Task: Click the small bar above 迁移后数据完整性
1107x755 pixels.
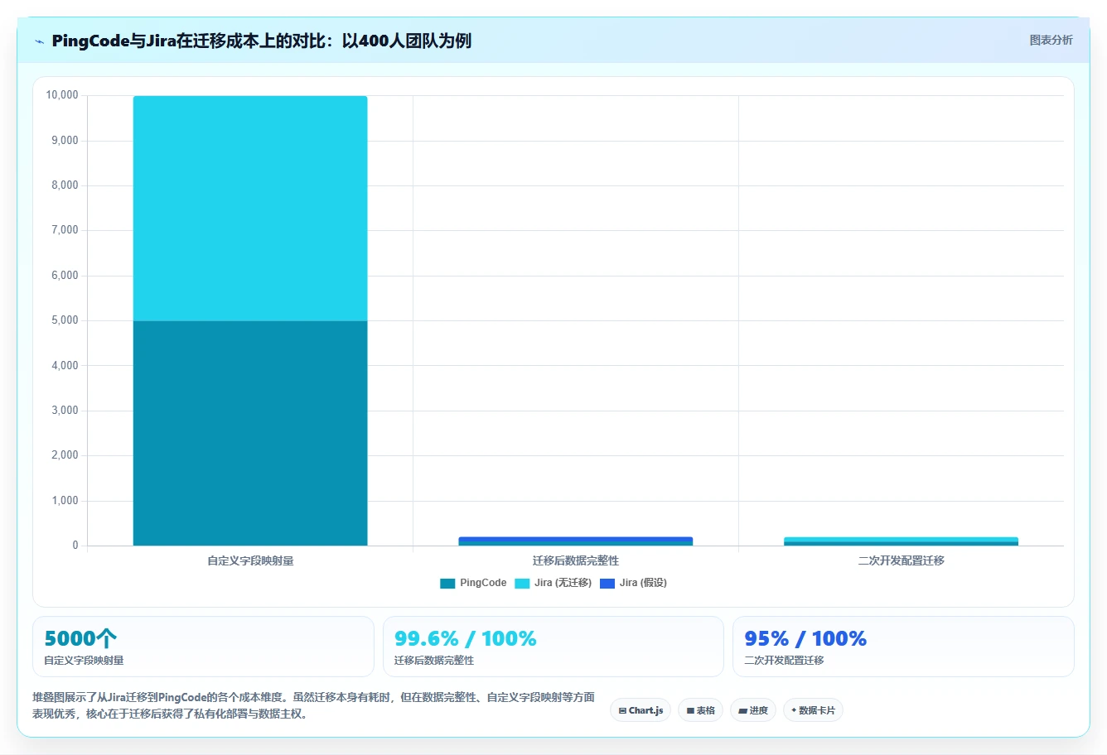Action: point(576,541)
